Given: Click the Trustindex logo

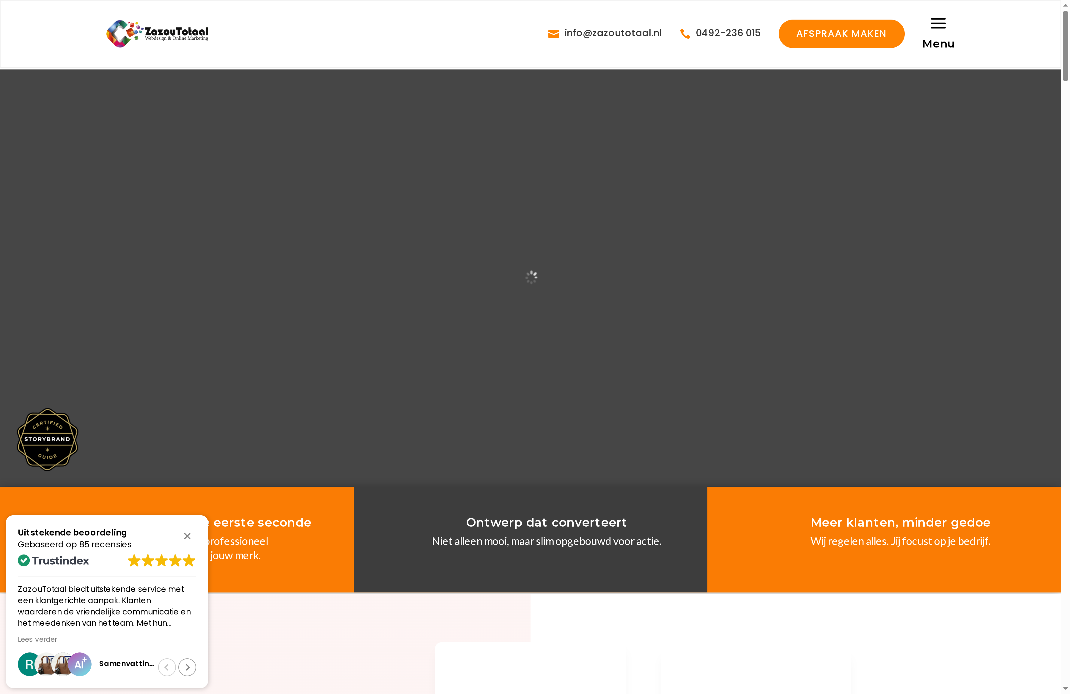Looking at the screenshot, I should [x=53, y=561].
